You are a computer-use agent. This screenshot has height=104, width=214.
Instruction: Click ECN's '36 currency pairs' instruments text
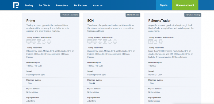click(111, 54)
